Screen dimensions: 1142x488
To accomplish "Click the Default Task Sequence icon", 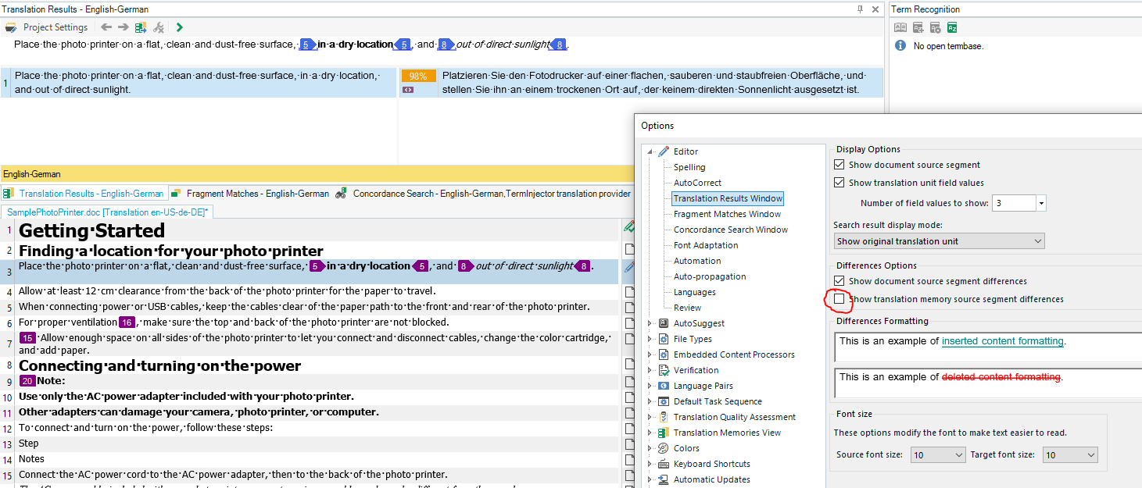I will 664,401.
